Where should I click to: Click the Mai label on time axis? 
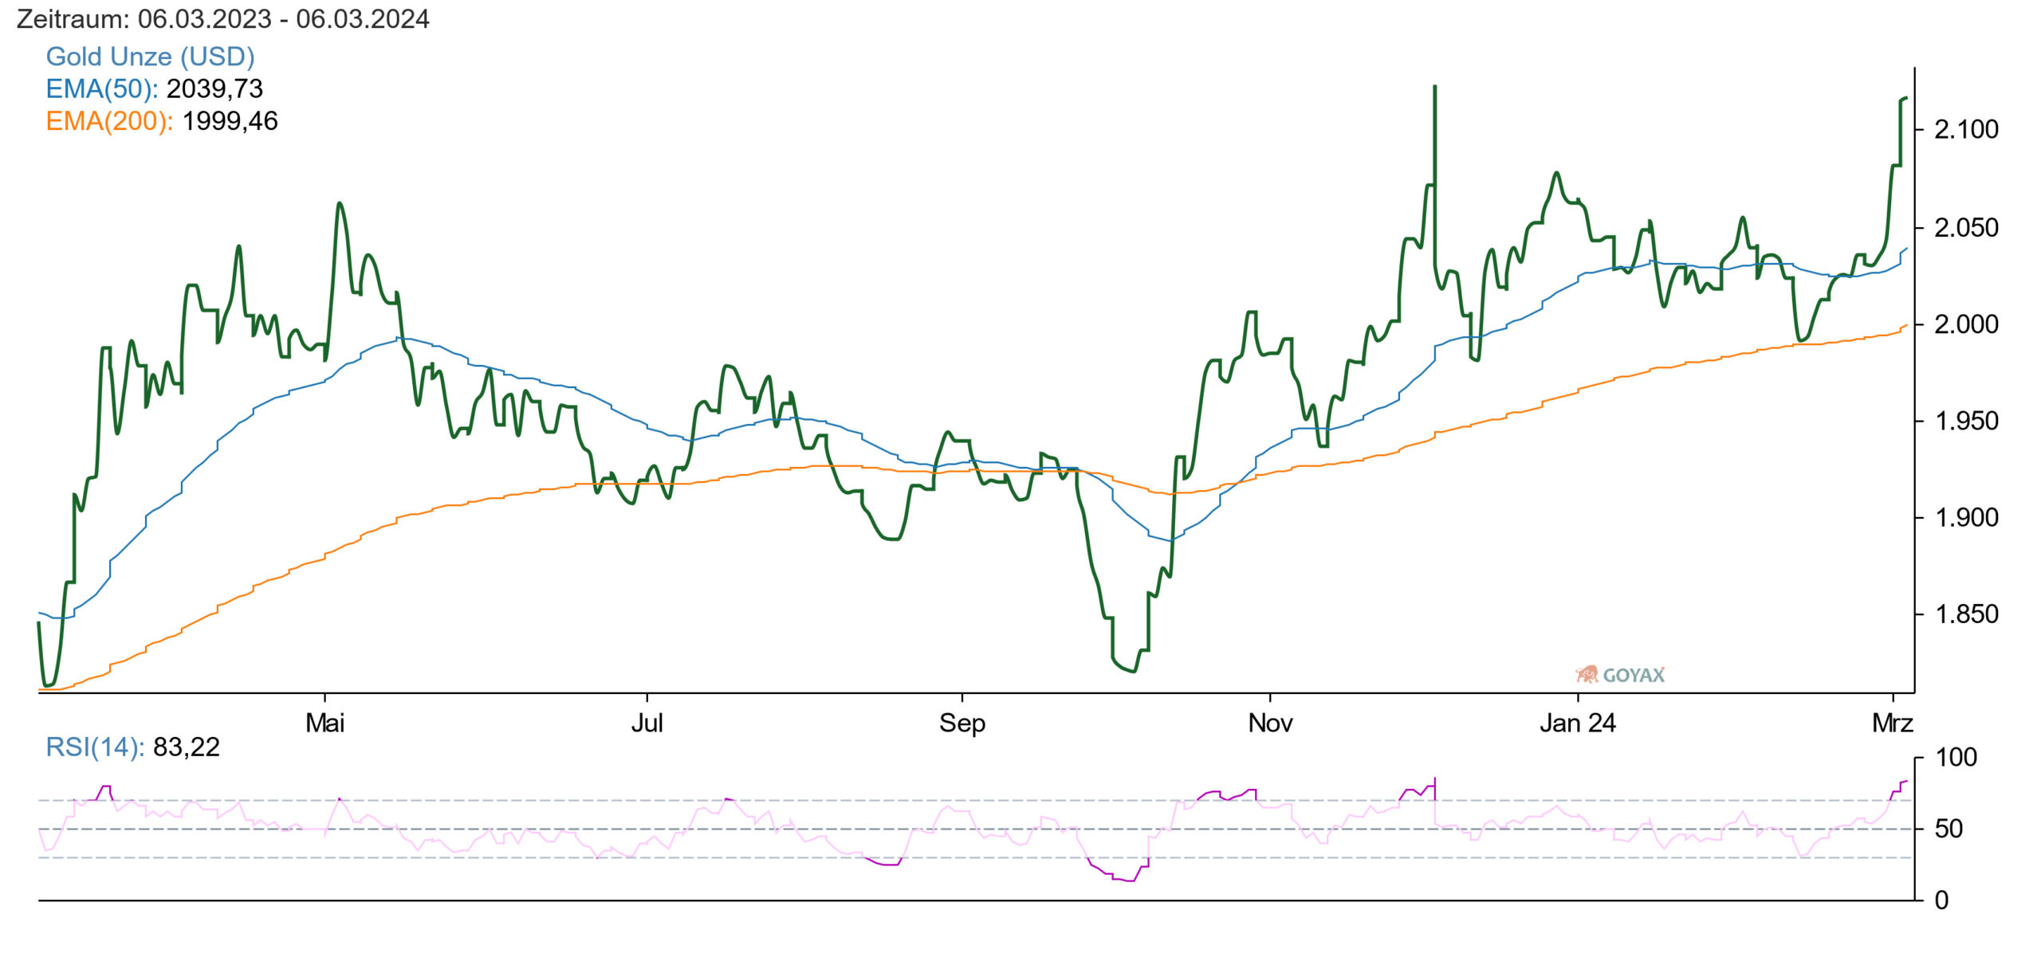point(324,723)
